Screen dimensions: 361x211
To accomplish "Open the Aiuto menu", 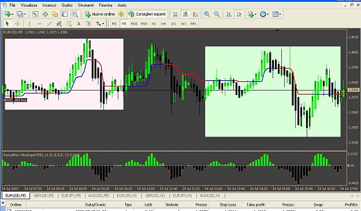I will tap(122, 5).
